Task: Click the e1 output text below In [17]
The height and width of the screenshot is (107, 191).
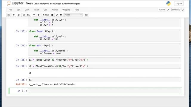Action: [x=30, y=73]
